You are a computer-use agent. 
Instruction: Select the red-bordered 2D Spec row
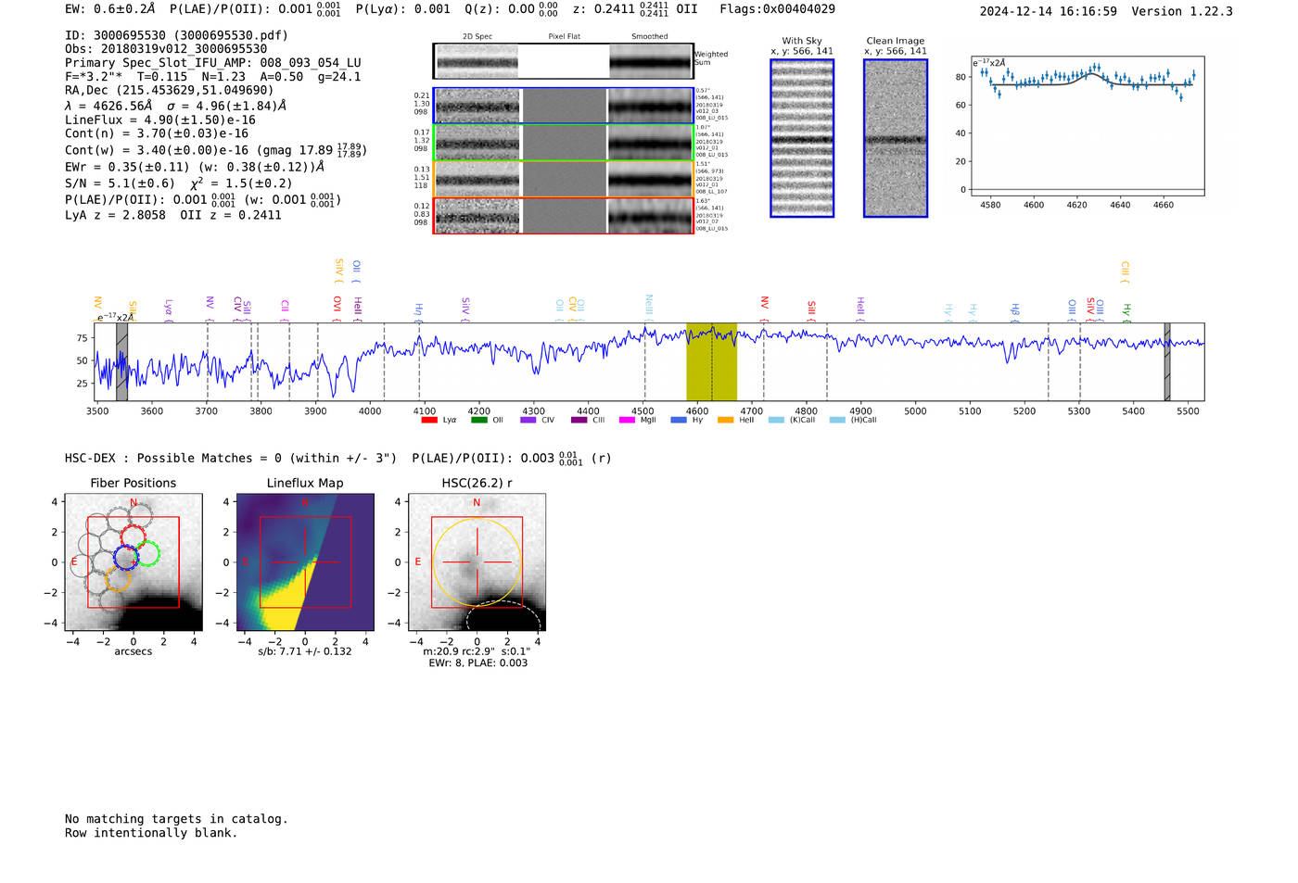click(x=477, y=216)
